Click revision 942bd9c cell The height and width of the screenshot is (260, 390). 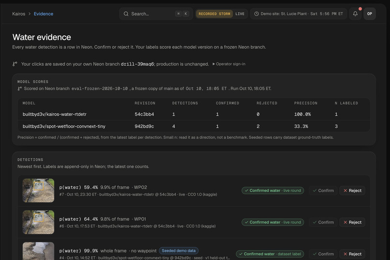pyautogui.click(x=144, y=126)
